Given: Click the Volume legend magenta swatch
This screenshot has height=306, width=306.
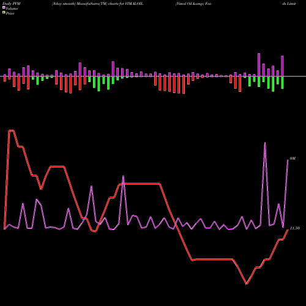Looking at the screenshot, I should 4,7.
